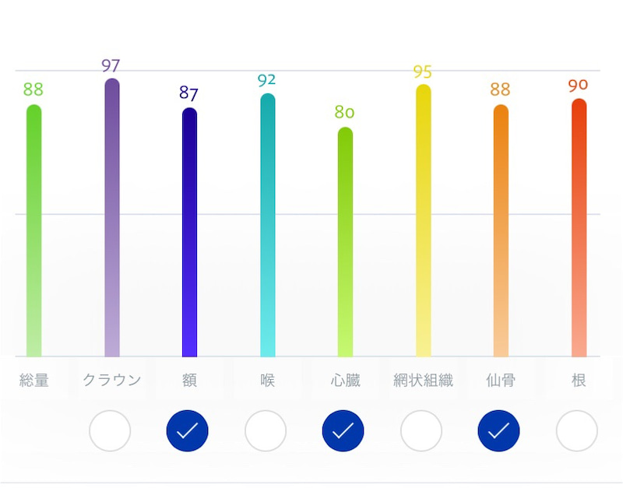Select the red 根 bar
The width and height of the screenshot is (623, 488).
(579, 228)
